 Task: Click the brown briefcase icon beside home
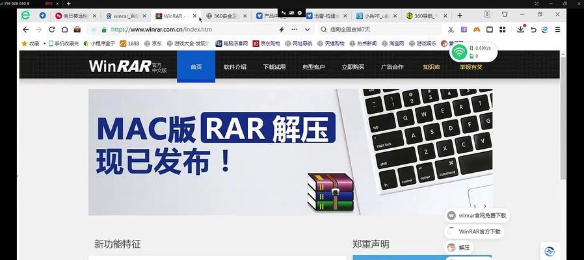(77, 29)
